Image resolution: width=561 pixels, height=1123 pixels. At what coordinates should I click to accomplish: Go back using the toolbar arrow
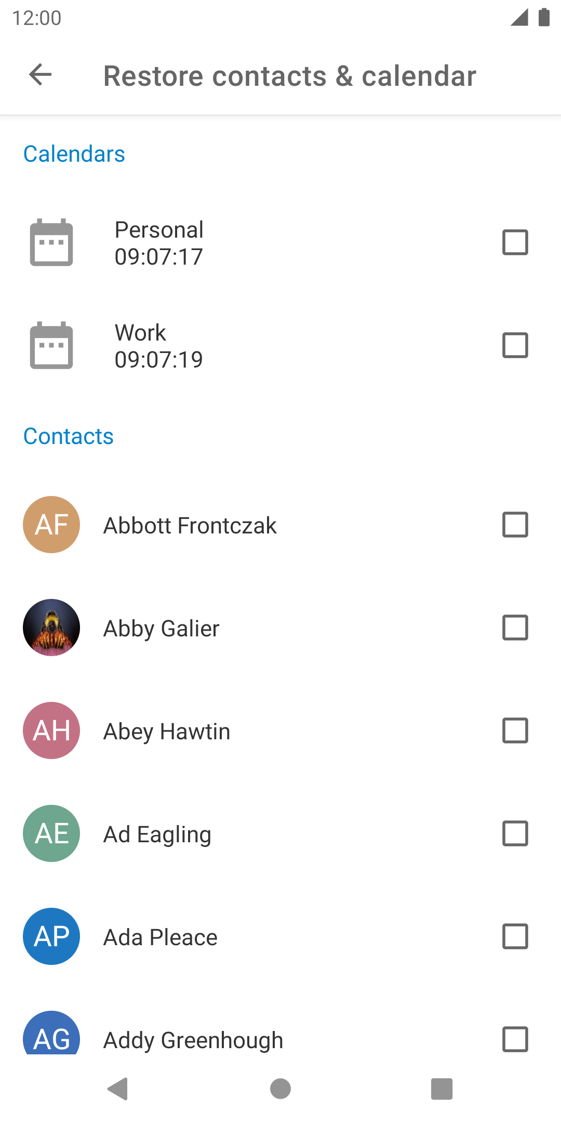coord(41,75)
